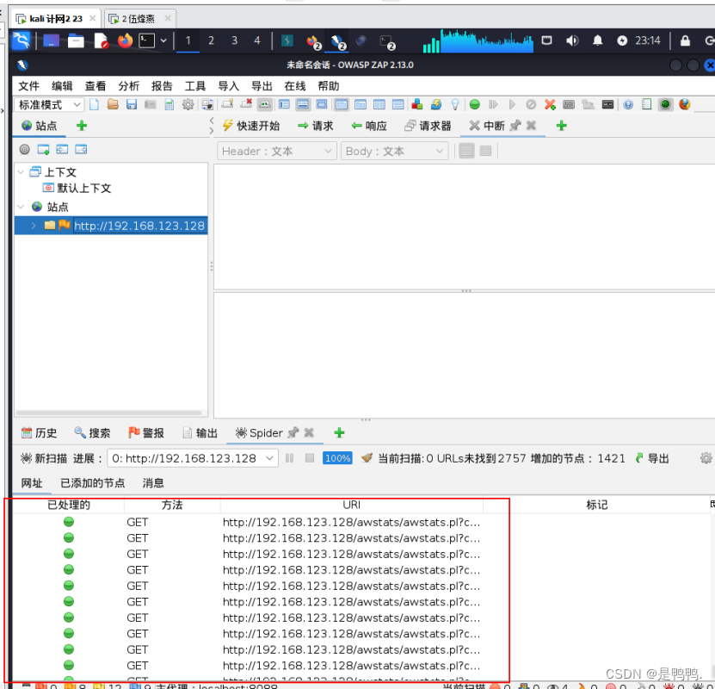Toggle the expand Sites tab layout icon
Image resolution: width=715 pixels, height=689 pixels.
284,104
